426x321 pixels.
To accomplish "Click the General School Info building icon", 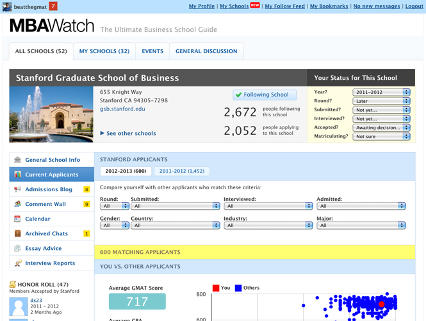I will pyautogui.click(x=17, y=159).
